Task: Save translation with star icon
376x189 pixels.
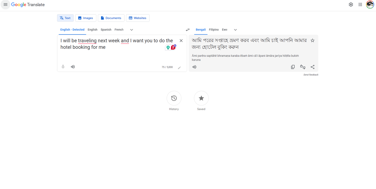Action: (x=313, y=41)
